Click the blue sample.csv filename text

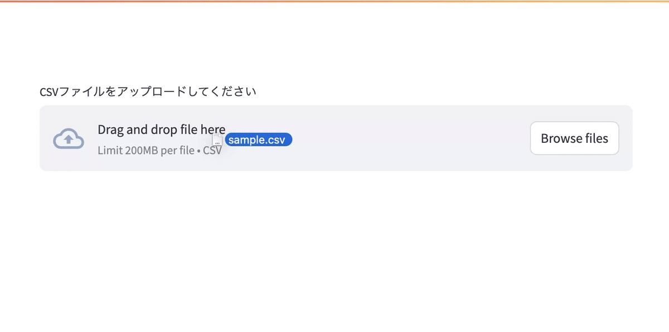pos(258,139)
